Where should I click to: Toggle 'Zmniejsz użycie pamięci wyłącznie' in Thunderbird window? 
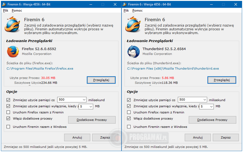click(129, 106)
